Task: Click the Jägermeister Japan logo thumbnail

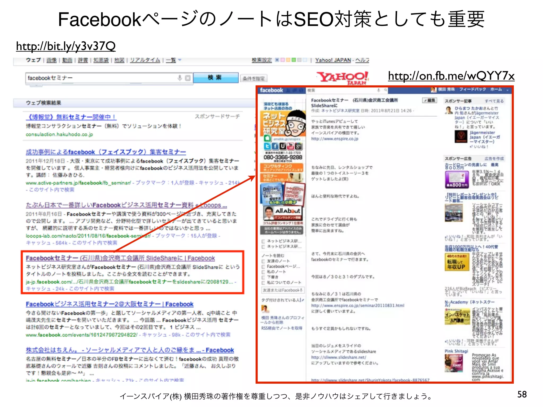Action: 461,136
